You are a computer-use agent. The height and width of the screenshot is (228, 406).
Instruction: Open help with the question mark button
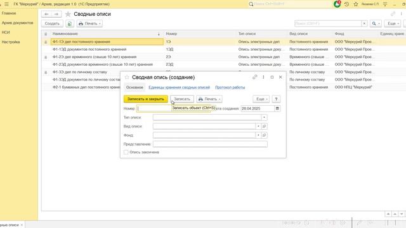[x=276, y=99]
